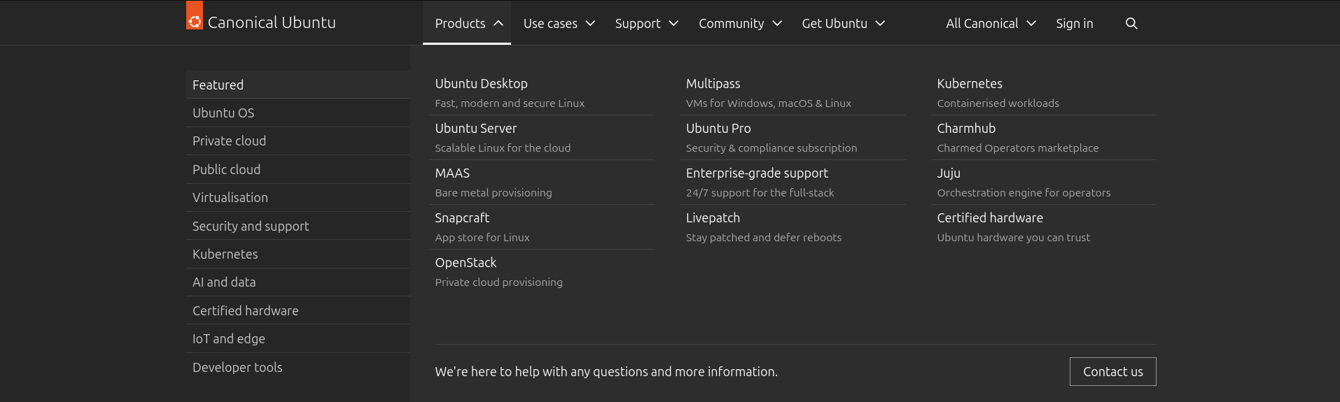Select AI and data in the sidebar
Image resolution: width=1340 pixels, height=402 pixels.
tap(298, 282)
